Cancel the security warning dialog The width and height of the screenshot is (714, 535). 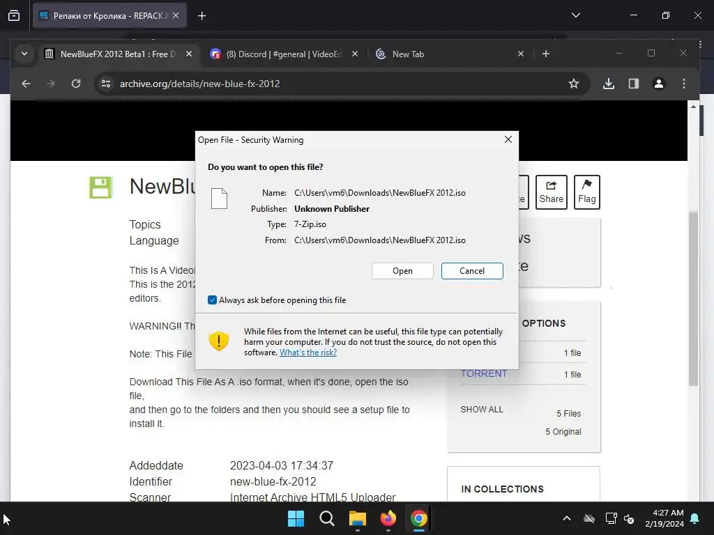click(x=472, y=271)
